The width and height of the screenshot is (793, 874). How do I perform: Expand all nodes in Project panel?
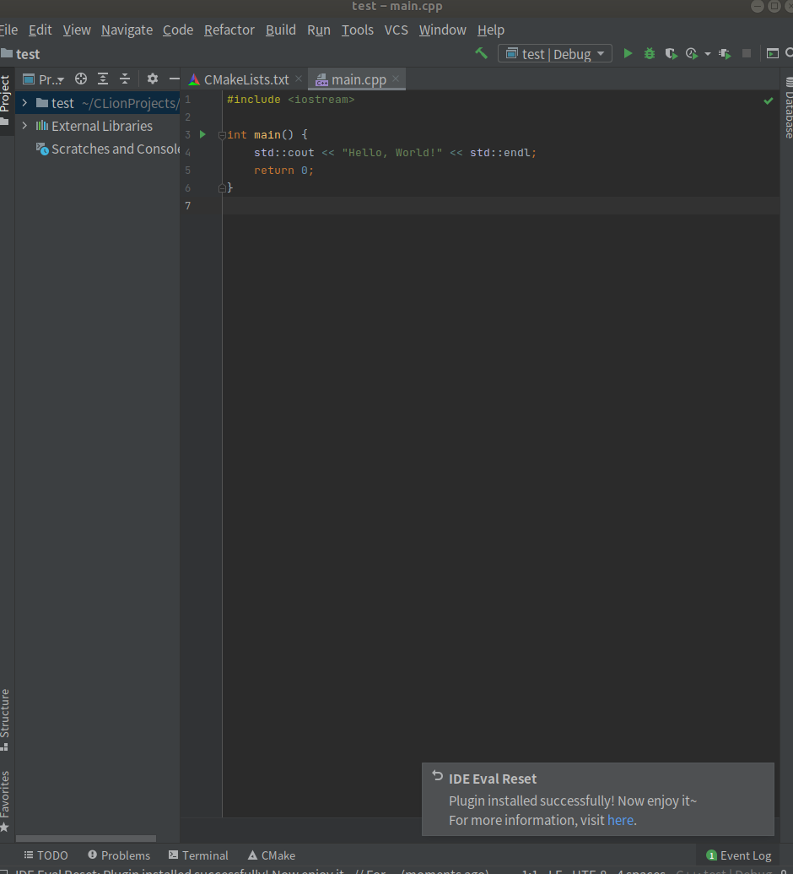103,79
